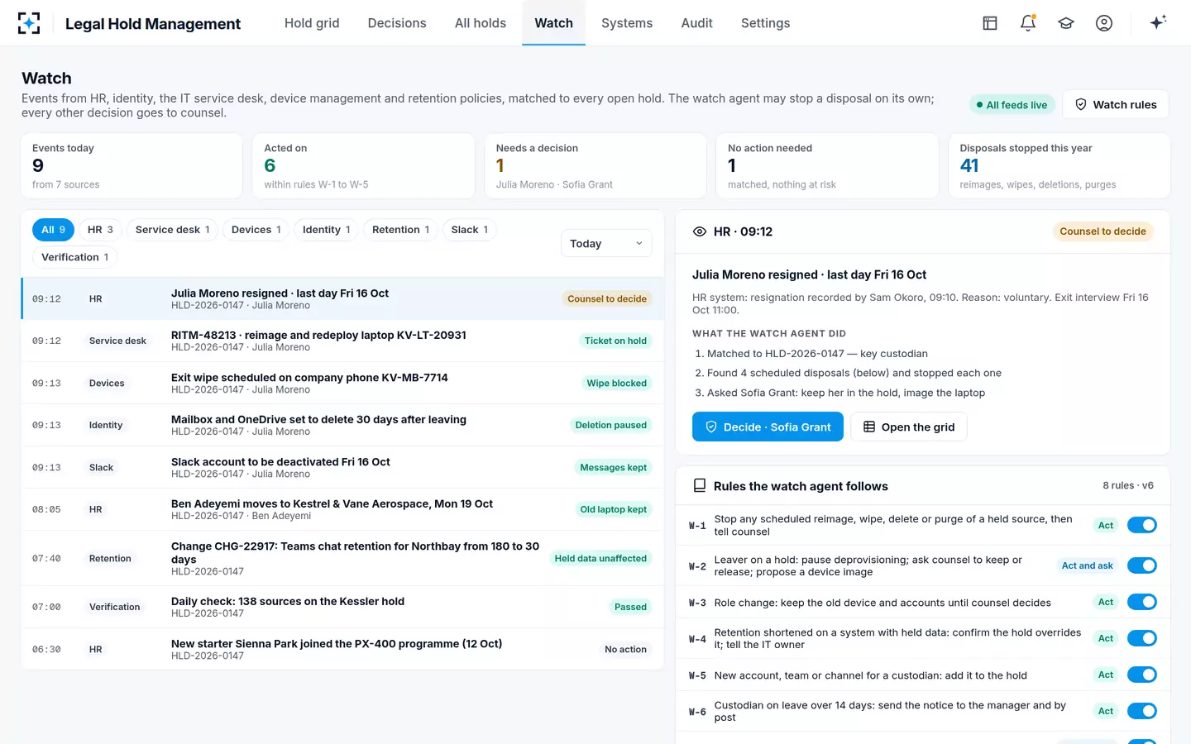Filter events by HR 3

click(100, 230)
